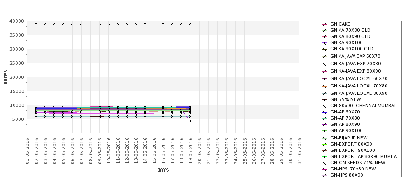Image resolution: width=402 pixels, height=177 pixels.
Task: Select the GN-AP 60X70 legend label
Action: point(345,112)
